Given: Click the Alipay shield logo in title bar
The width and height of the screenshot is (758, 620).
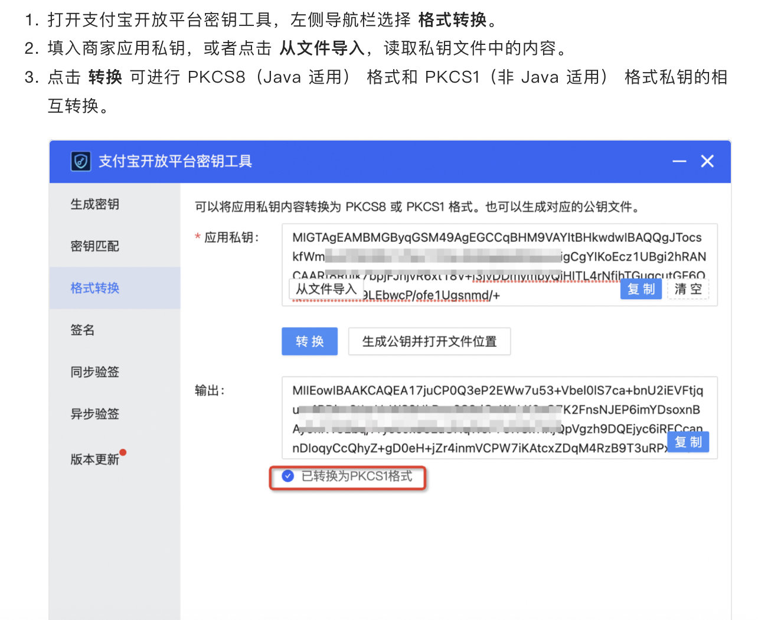Looking at the screenshot, I should 81,161.
